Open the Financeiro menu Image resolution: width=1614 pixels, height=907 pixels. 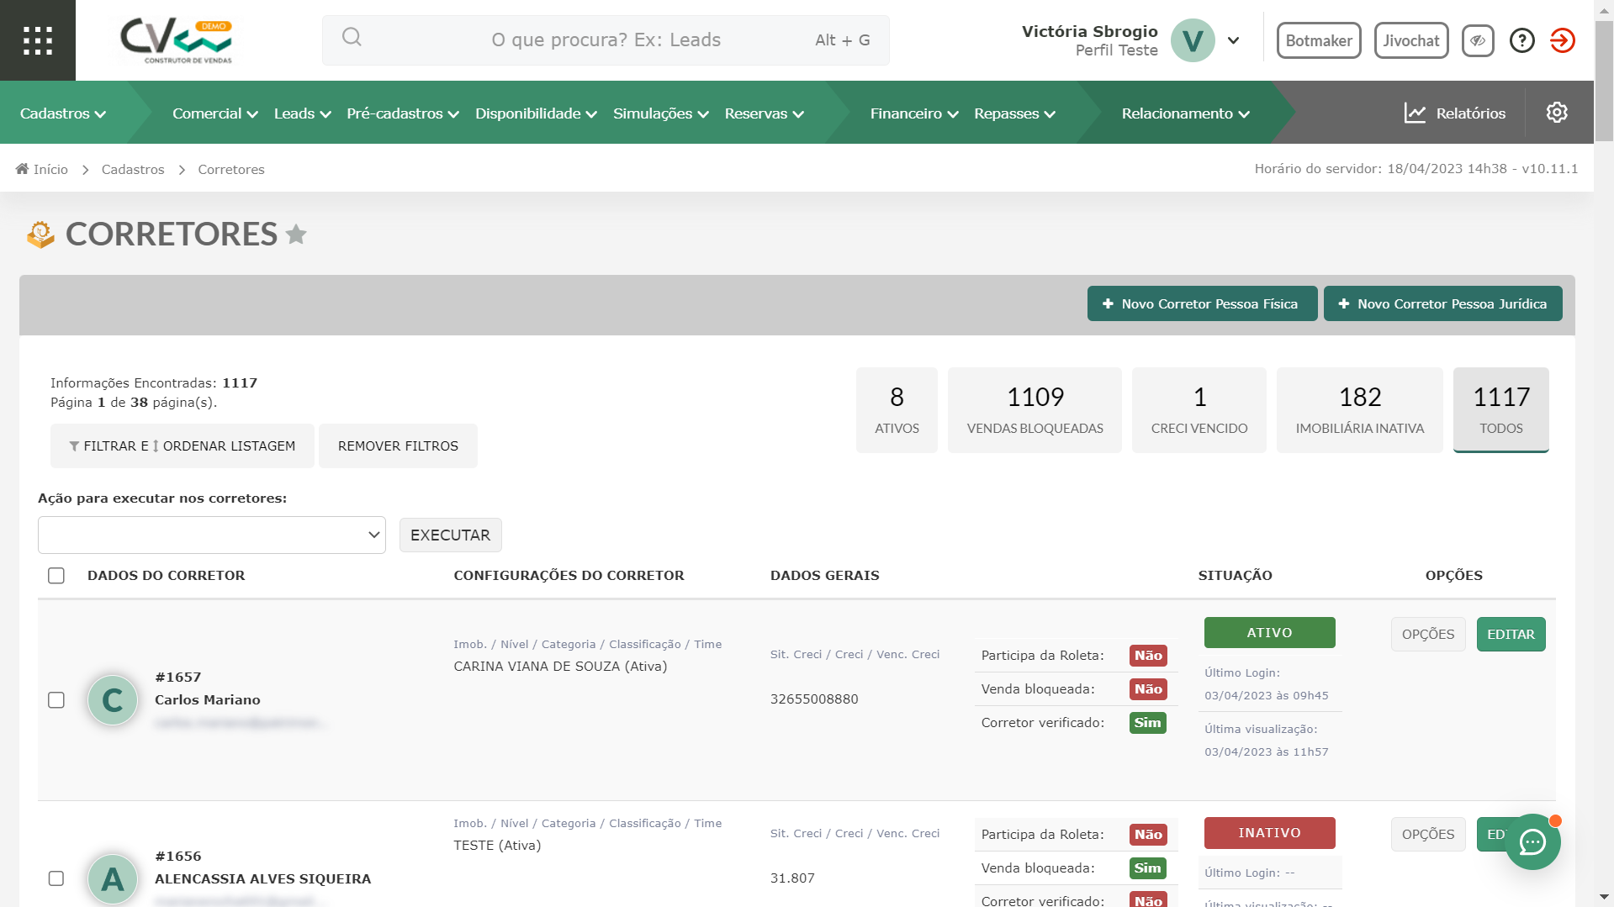coord(913,113)
